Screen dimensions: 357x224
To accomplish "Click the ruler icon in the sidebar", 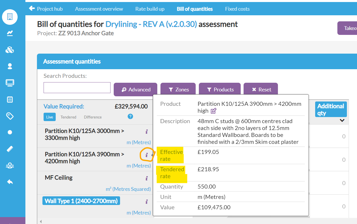I will click(x=10, y=149).
